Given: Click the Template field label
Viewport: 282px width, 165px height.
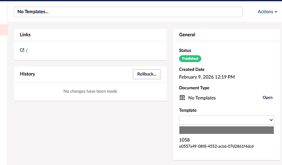Looking at the screenshot, I should [188, 111].
